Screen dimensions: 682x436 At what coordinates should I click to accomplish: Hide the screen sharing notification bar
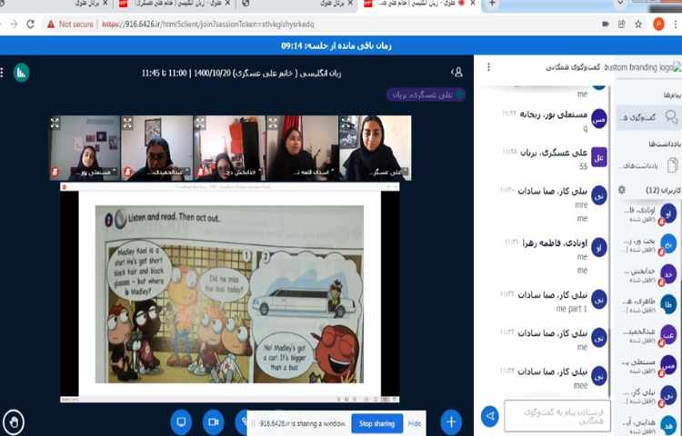pyautogui.click(x=415, y=423)
